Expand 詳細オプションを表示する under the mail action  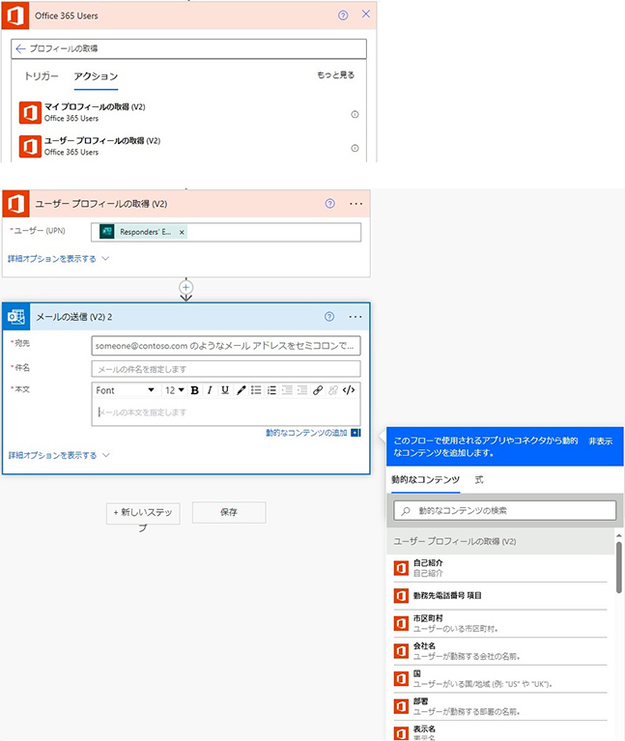point(59,454)
